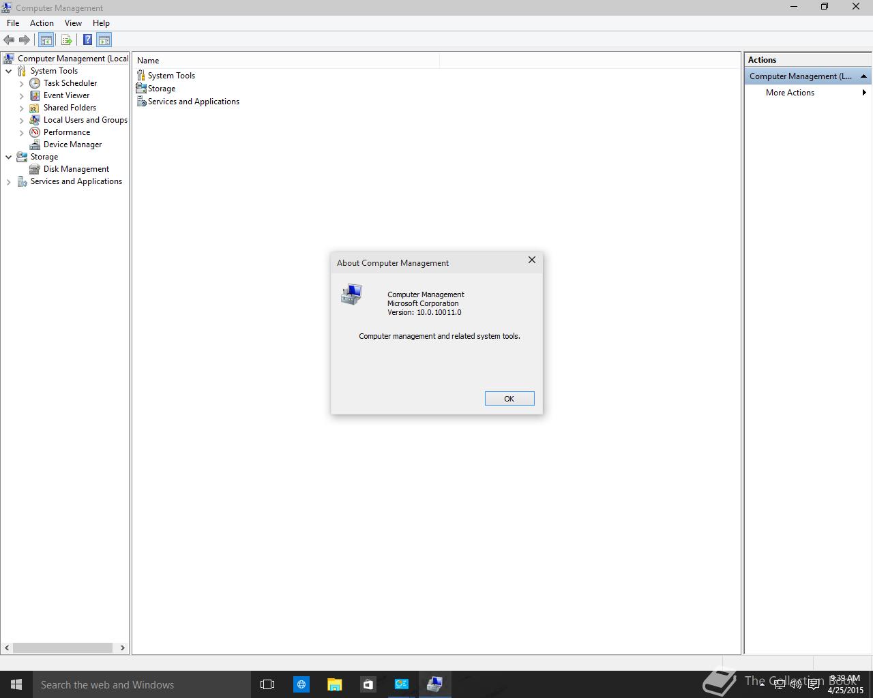
Task: Click the blue Help question mark icon
Action: (x=87, y=40)
